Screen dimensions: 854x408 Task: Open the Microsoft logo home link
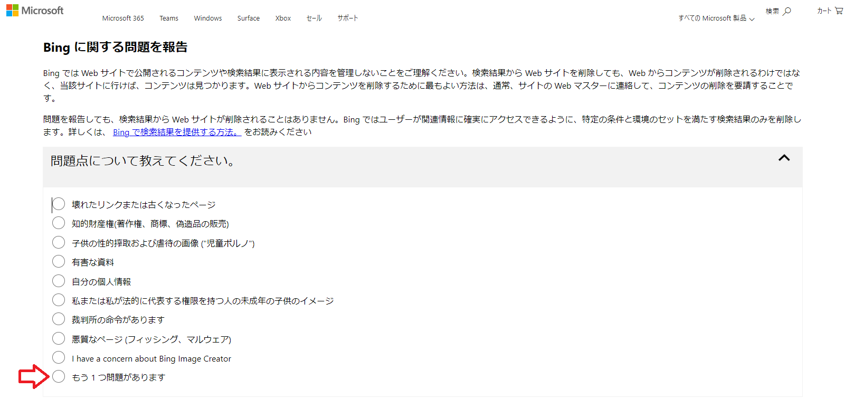35,11
